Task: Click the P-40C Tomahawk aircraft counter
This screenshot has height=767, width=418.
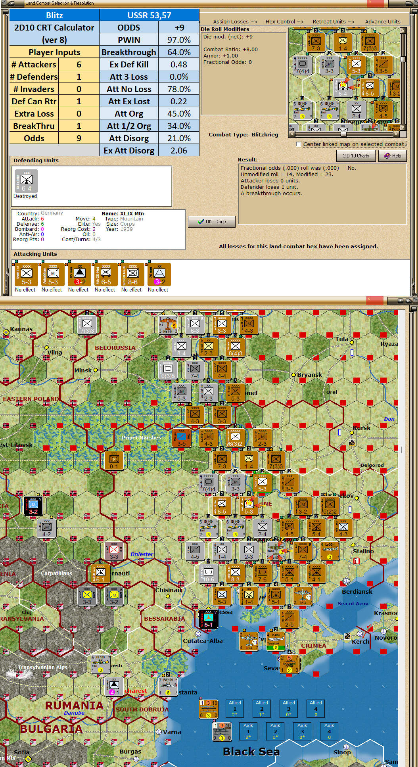Action: [276, 641]
